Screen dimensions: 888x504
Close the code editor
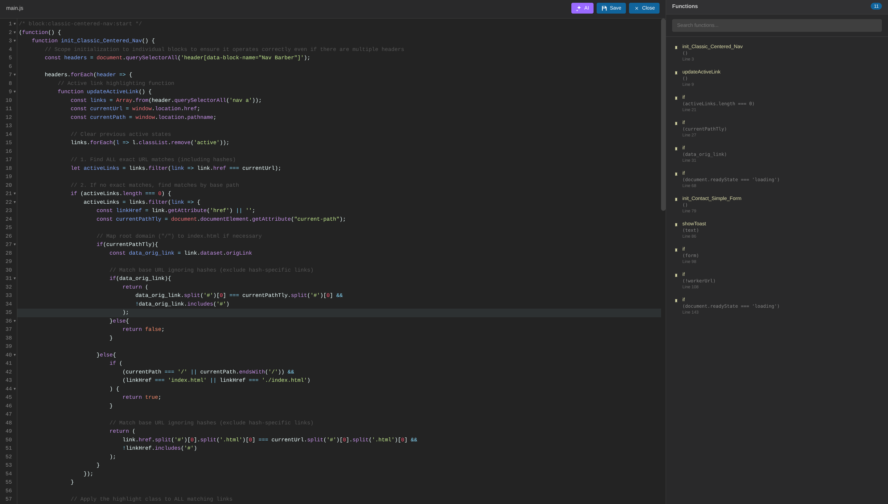point(644,8)
